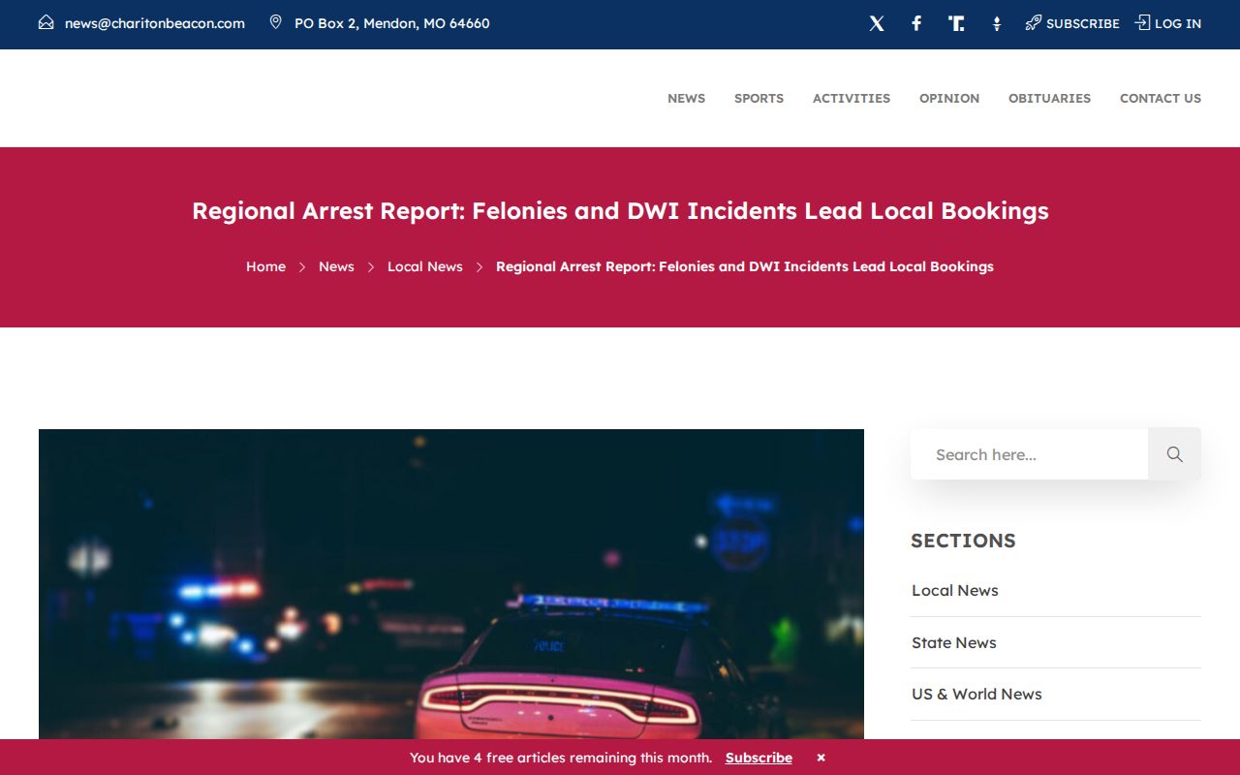Open the ACTIVITIES menu
This screenshot has width=1240, height=775.
[852, 98]
